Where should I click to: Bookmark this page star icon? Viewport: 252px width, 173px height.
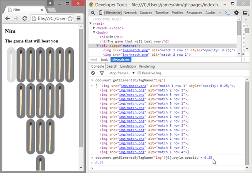click(70, 19)
